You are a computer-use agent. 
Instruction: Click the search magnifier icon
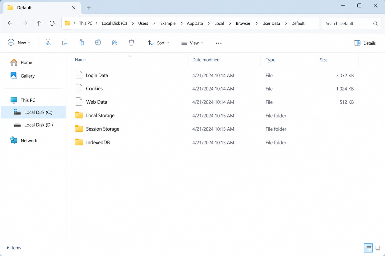click(375, 23)
